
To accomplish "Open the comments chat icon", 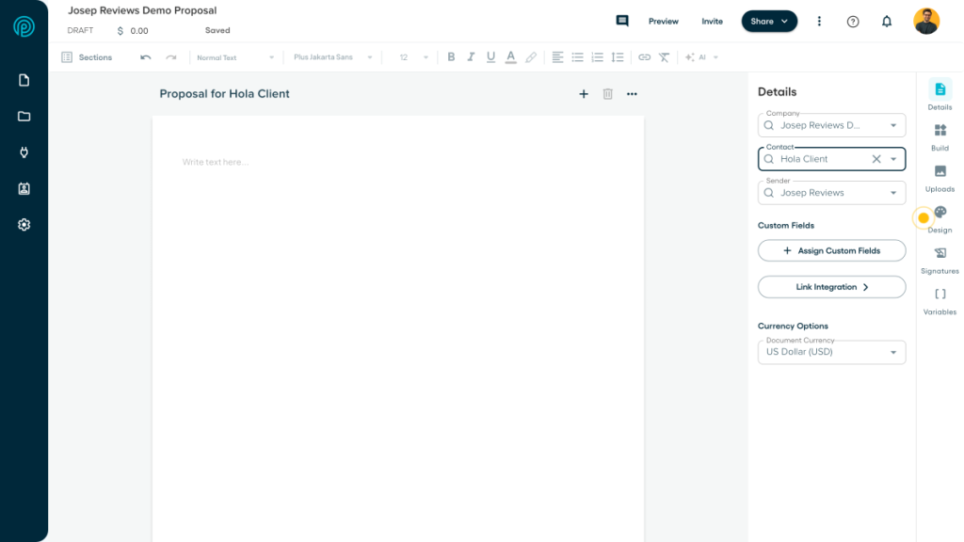I will (622, 21).
